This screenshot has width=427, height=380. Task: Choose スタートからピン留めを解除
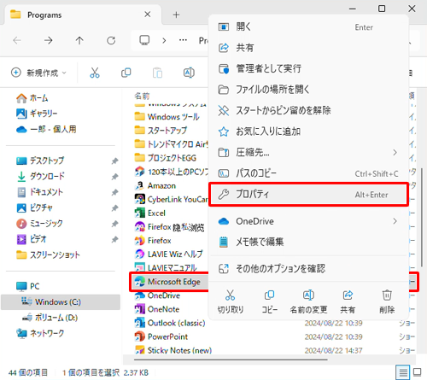point(309,110)
